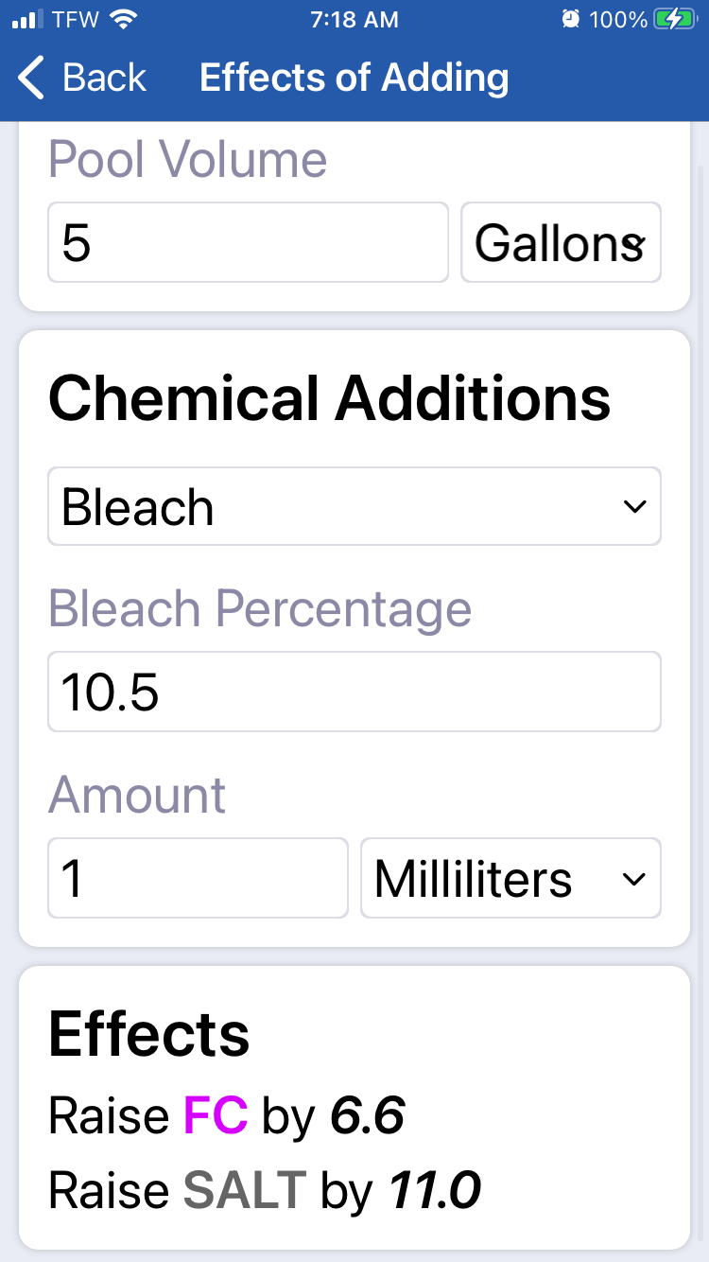Tap the cellular signal bars icon
This screenshot has width=709, height=1262.
(29, 19)
